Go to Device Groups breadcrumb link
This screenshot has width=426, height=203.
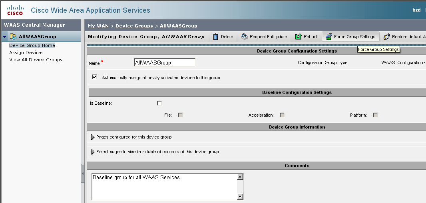(x=134, y=26)
